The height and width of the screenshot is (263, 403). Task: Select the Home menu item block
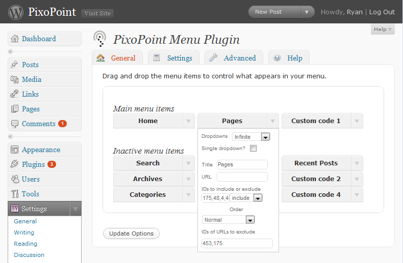point(148,121)
